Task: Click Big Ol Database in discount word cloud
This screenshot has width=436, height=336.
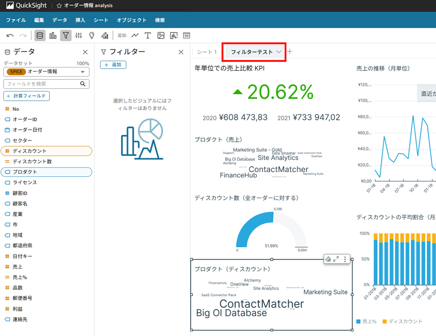Action: pos(232,313)
